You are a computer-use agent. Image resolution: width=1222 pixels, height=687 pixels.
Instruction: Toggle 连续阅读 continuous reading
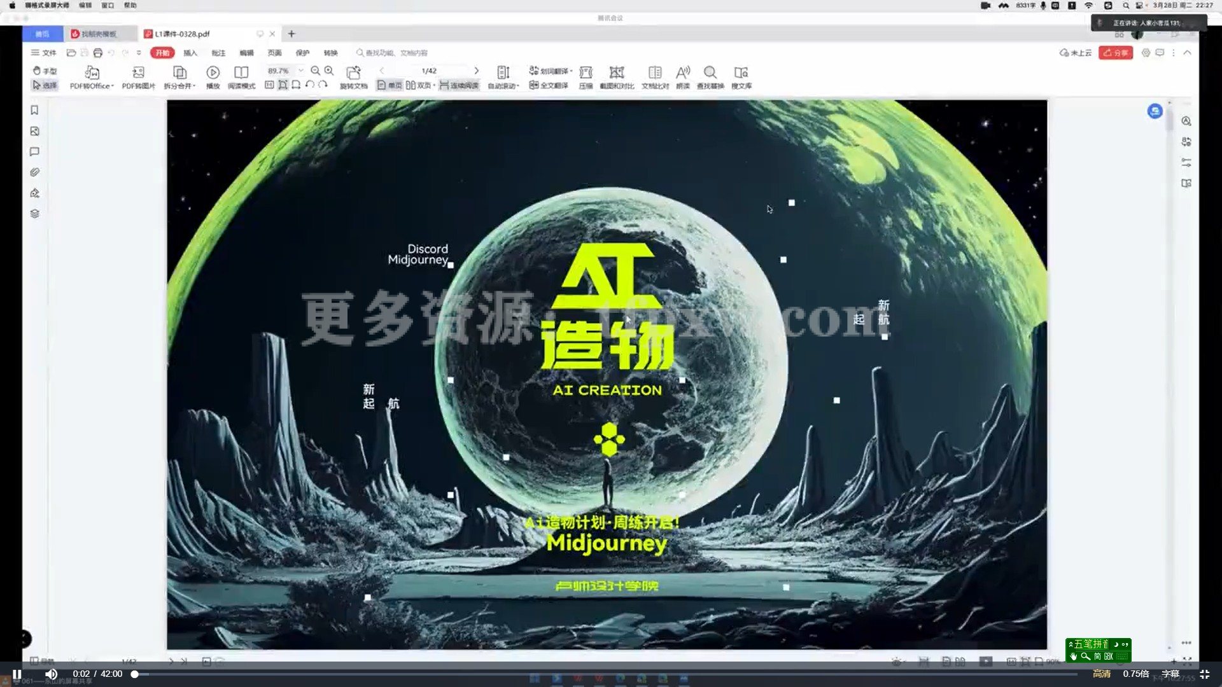459,85
